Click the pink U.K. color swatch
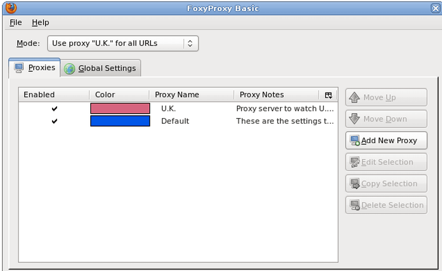 [120, 109]
